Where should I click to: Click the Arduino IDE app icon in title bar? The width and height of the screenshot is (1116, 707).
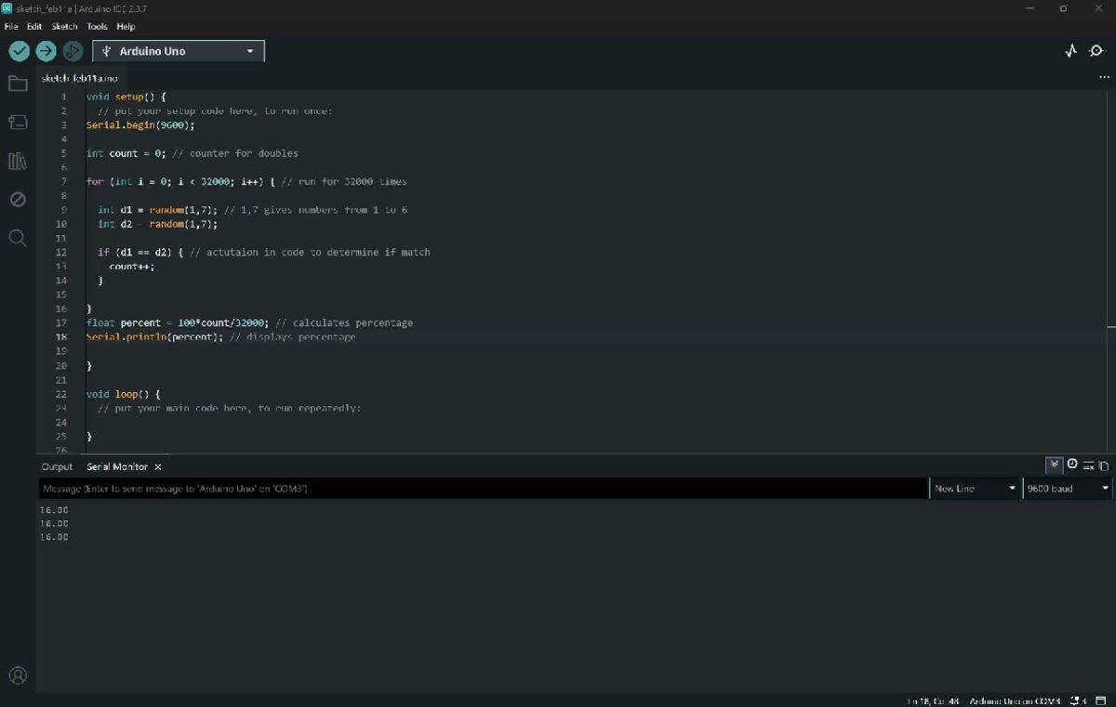point(7,8)
